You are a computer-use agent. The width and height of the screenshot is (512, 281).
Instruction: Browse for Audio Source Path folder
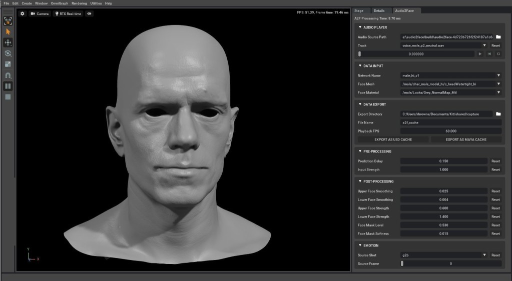[x=498, y=37]
